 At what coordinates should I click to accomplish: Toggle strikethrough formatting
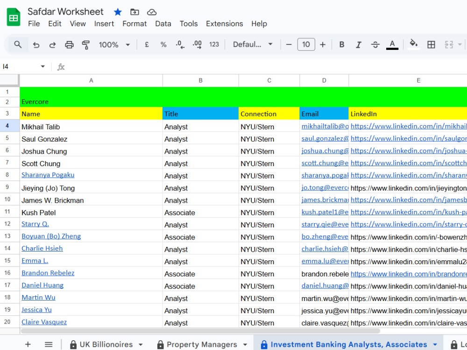coord(375,45)
